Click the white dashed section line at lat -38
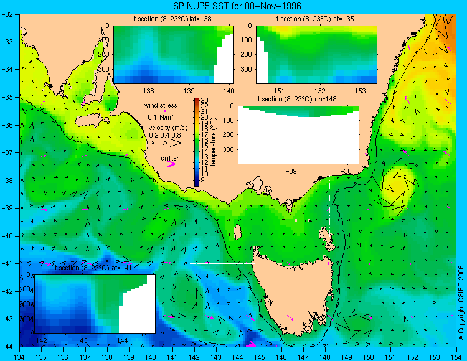The image size is (467, 361). 120,172
